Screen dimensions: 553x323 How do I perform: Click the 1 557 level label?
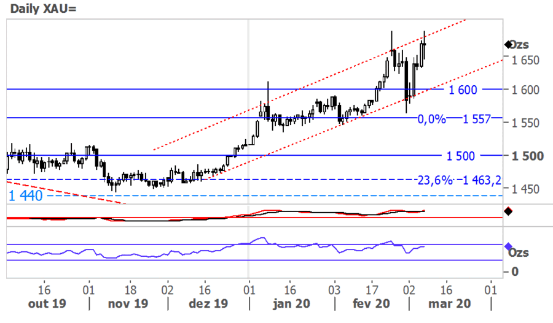[476, 120]
